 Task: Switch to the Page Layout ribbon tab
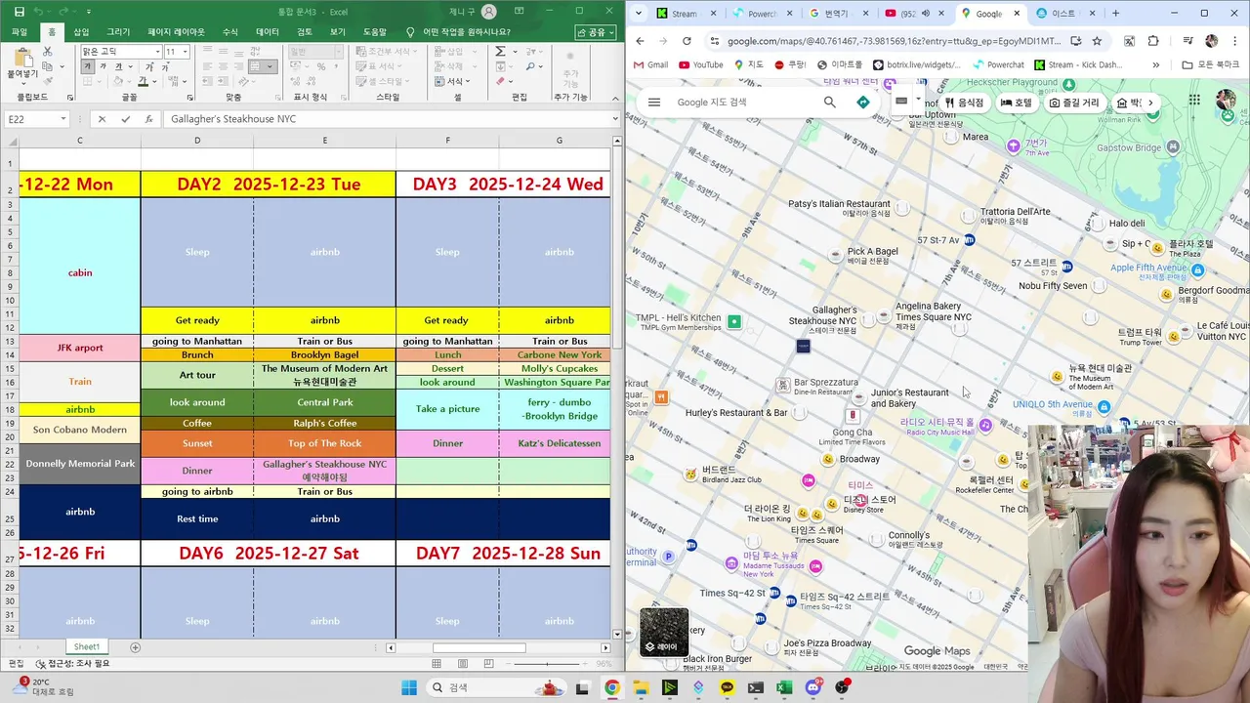[x=176, y=32]
